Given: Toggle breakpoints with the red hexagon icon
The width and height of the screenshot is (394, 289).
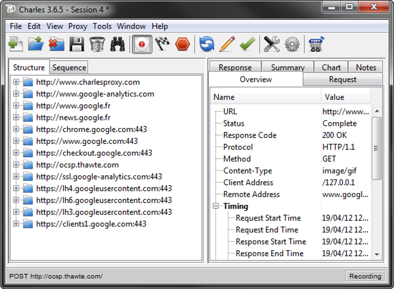Looking at the screenshot, I should point(183,44).
